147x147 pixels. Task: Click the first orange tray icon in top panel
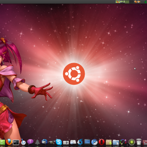click(x=136, y=2)
